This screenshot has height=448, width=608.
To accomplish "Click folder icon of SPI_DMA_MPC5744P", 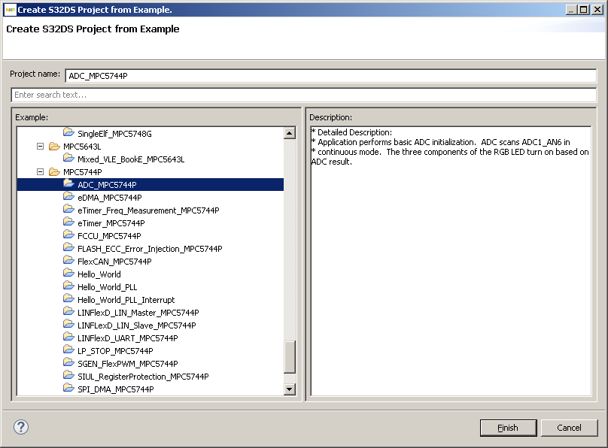I will click(x=68, y=389).
